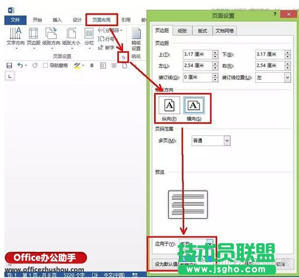The image size is (299, 278).
Task: Click the dialog help question mark
Action: coord(275,14)
